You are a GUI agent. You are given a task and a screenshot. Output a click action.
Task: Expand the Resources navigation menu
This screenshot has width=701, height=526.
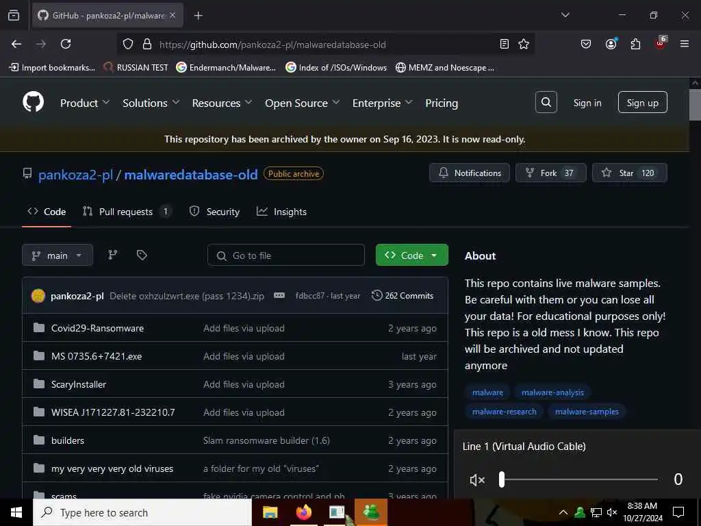click(x=222, y=103)
